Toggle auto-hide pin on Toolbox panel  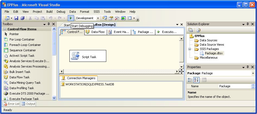[x=49, y=24]
